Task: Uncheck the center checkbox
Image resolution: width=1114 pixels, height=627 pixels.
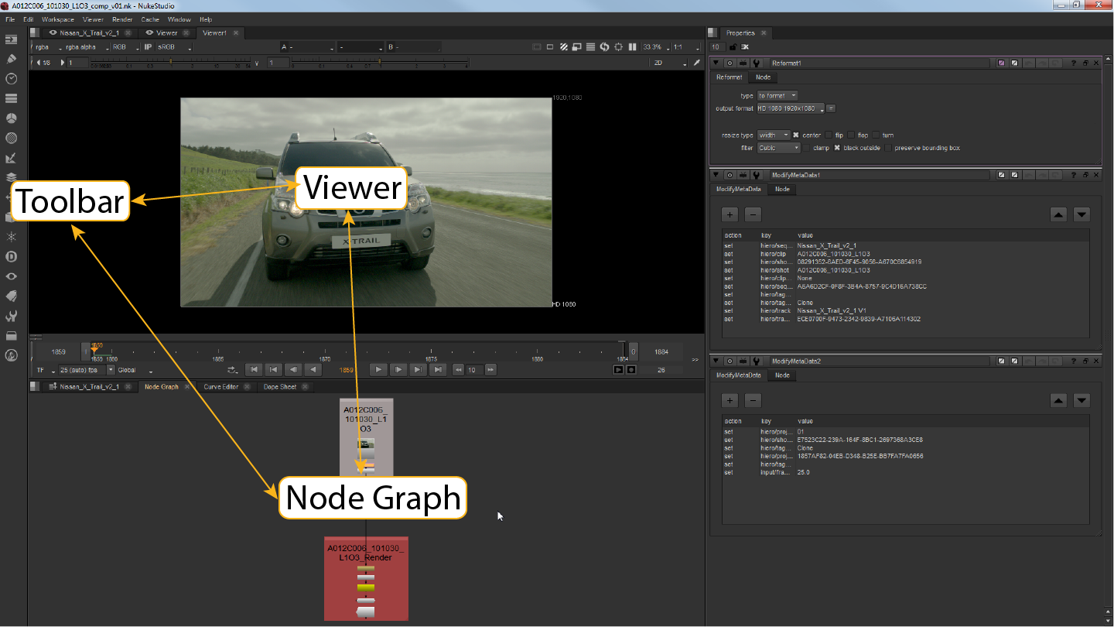Action: 795,135
